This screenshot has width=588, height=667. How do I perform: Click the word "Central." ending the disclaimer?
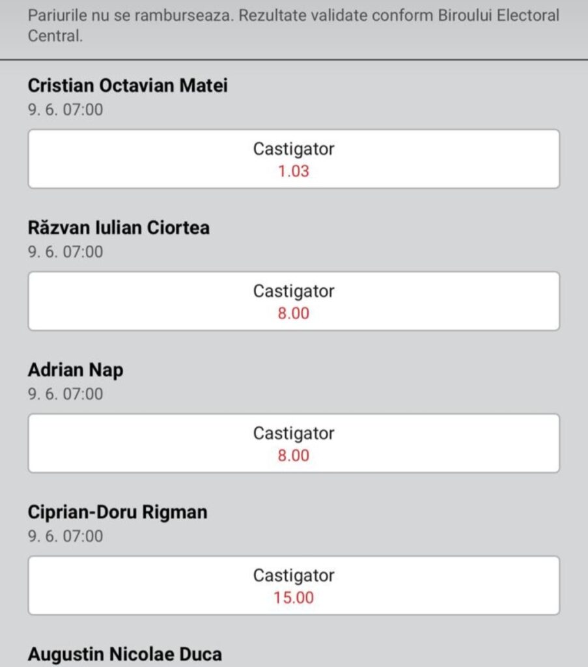(x=55, y=36)
